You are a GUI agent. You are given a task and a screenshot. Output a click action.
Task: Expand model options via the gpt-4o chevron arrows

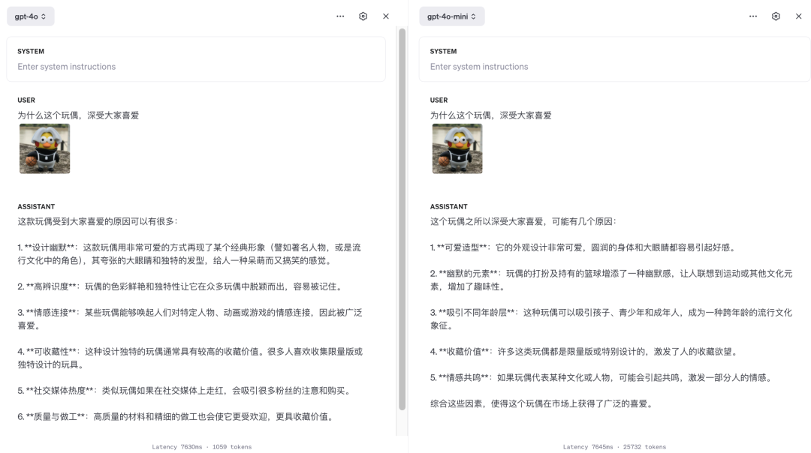coord(44,16)
